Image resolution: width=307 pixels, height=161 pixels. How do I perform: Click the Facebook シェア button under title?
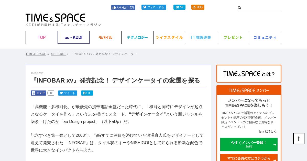[x=38, y=93]
